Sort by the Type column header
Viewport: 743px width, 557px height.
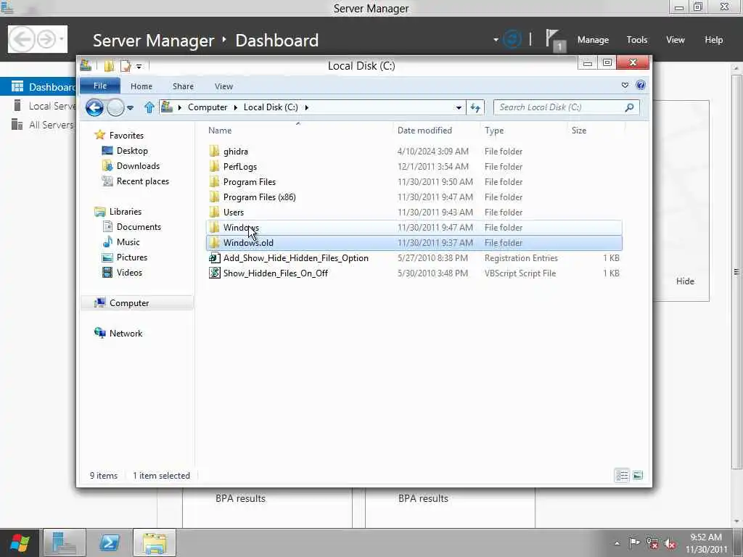[493, 131]
